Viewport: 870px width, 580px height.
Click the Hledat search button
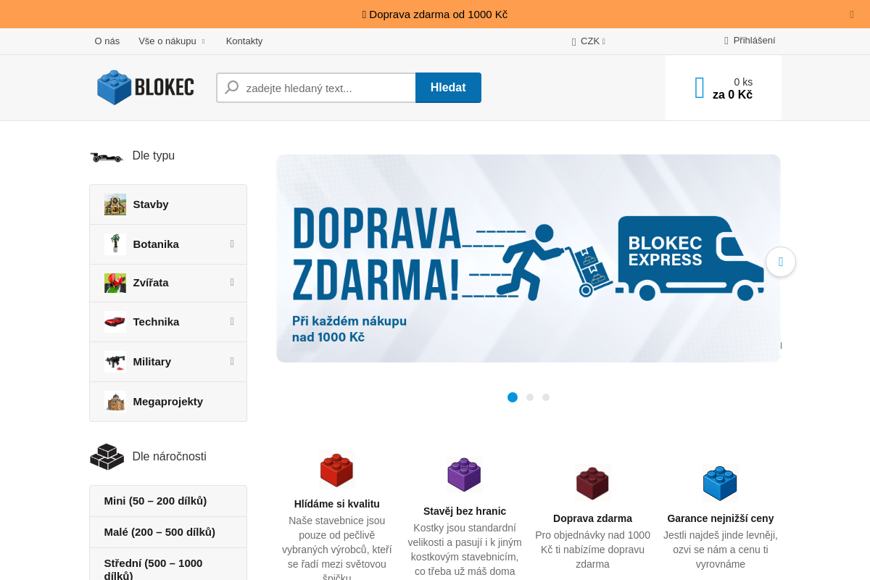click(x=448, y=88)
